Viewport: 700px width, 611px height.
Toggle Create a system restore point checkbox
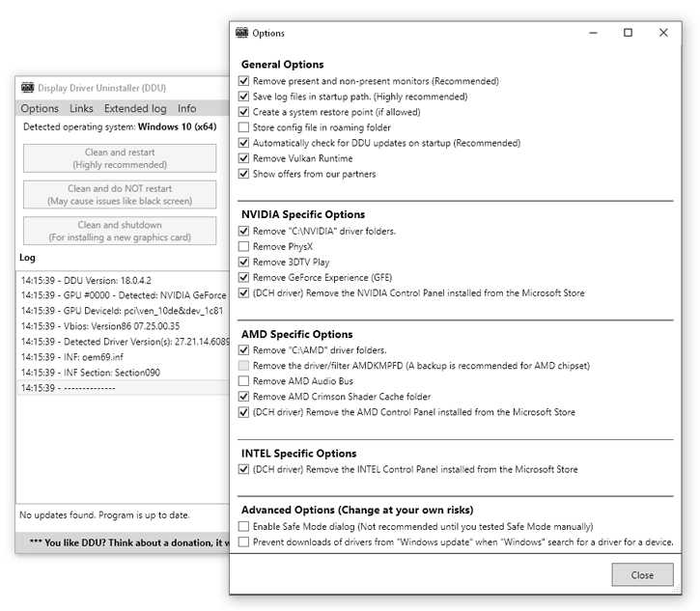243,112
